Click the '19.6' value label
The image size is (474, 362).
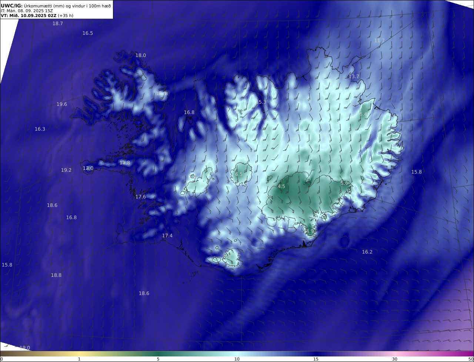62,104
